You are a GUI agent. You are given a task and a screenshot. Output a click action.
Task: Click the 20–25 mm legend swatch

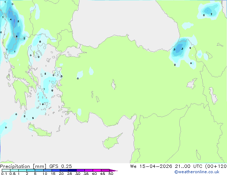tap(64, 170)
